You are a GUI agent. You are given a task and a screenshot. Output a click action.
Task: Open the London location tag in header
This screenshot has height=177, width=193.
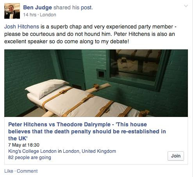coord(48,15)
